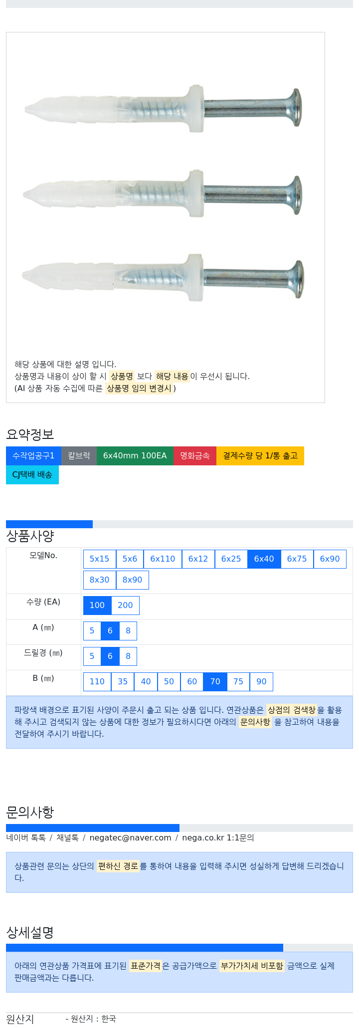The width and height of the screenshot is (359, 1029).
Task: Set quantity to 200 EA
Action: tap(125, 605)
